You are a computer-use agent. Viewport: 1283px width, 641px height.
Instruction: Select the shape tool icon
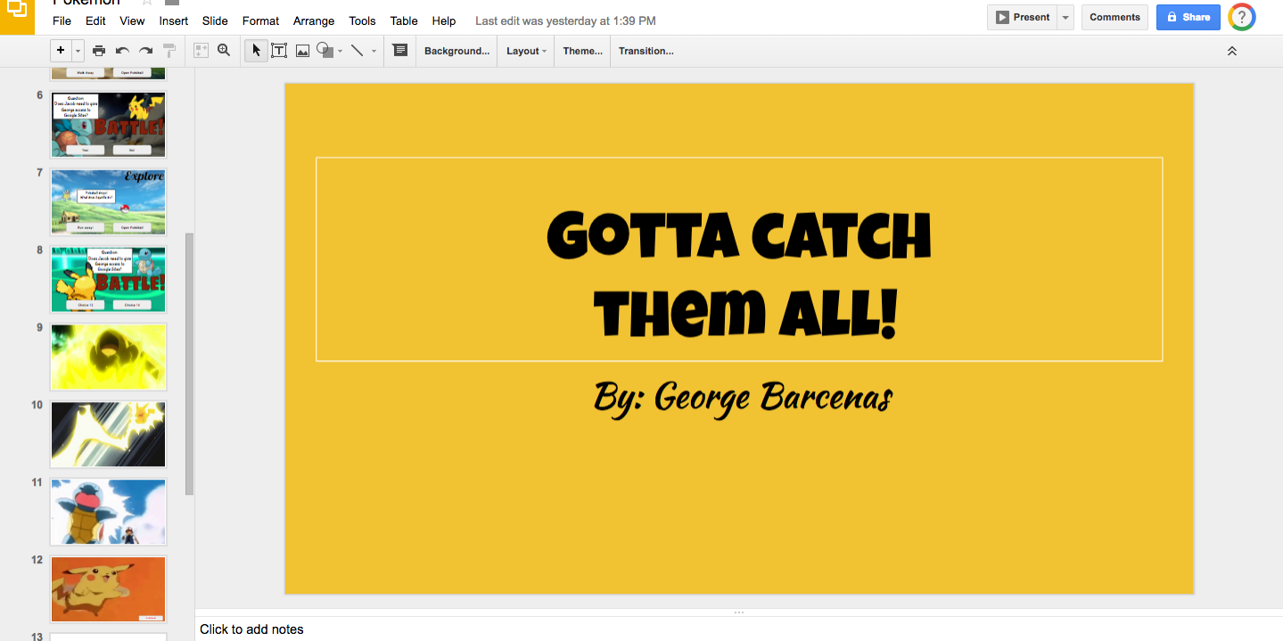pos(325,51)
